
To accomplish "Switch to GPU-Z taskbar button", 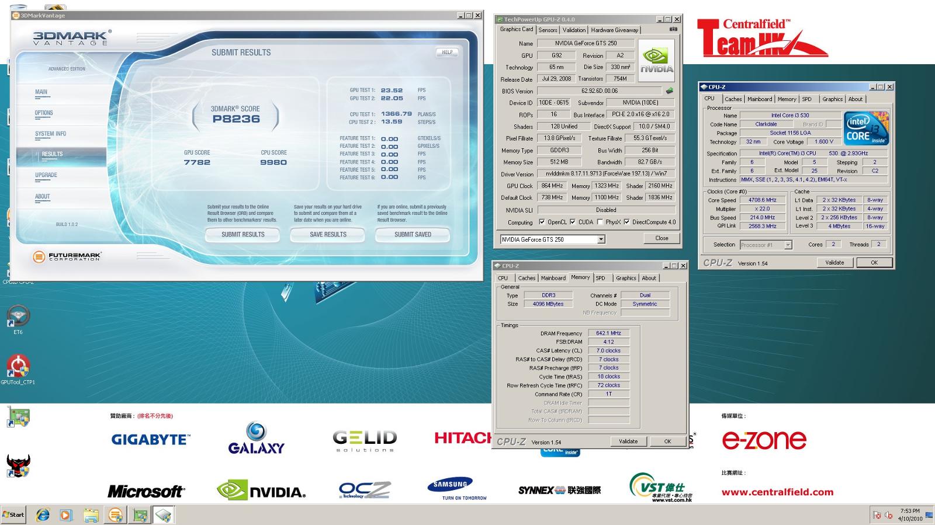I will [140, 515].
